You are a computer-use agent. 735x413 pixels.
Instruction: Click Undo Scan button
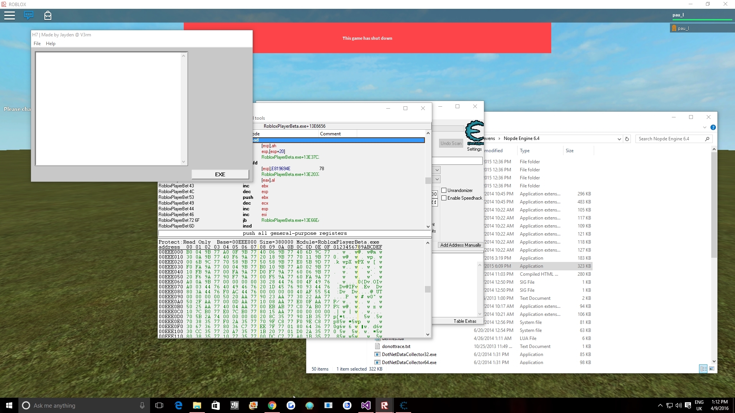coord(451,143)
